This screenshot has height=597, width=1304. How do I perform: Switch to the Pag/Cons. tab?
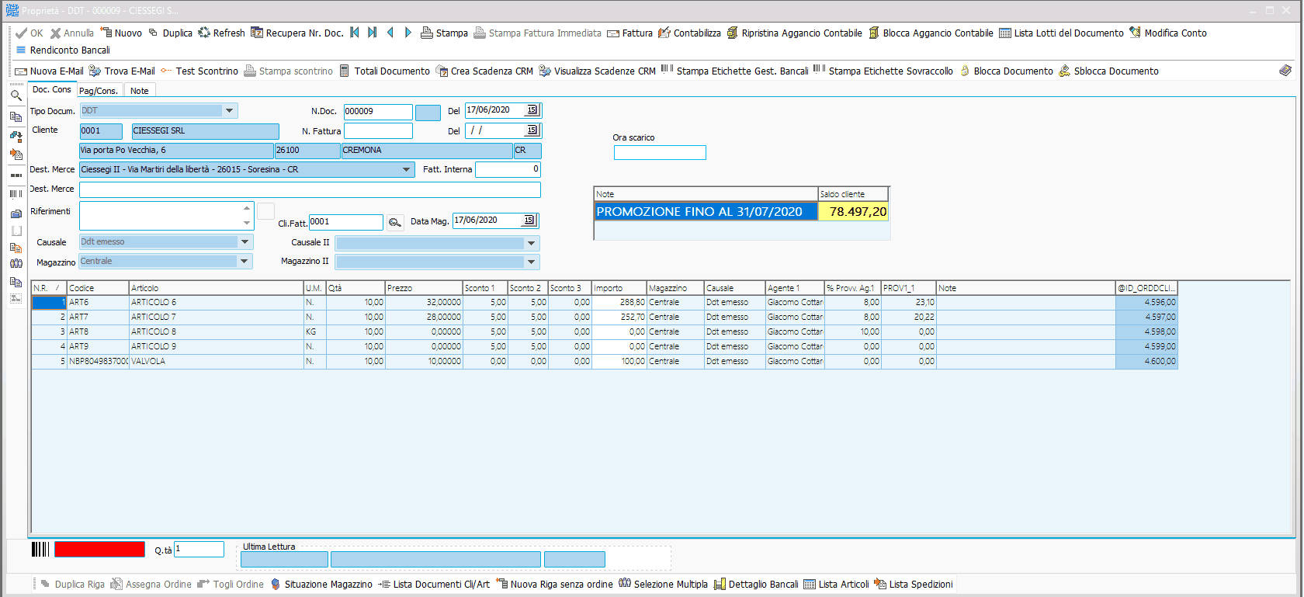tap(99, 91)
